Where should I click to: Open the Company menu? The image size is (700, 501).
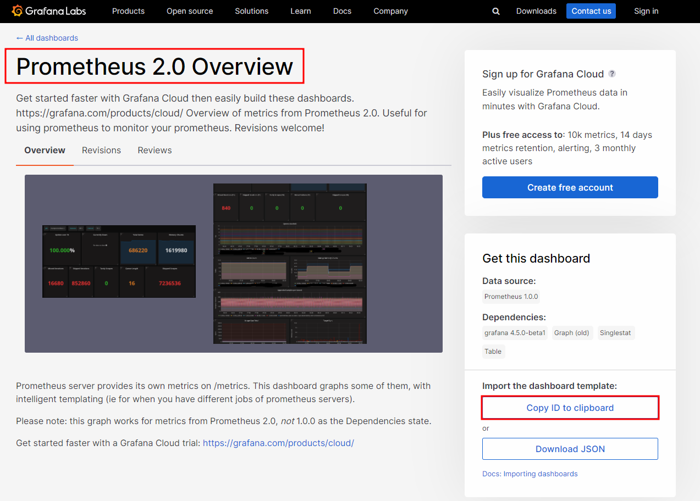(x=390, y=11)
